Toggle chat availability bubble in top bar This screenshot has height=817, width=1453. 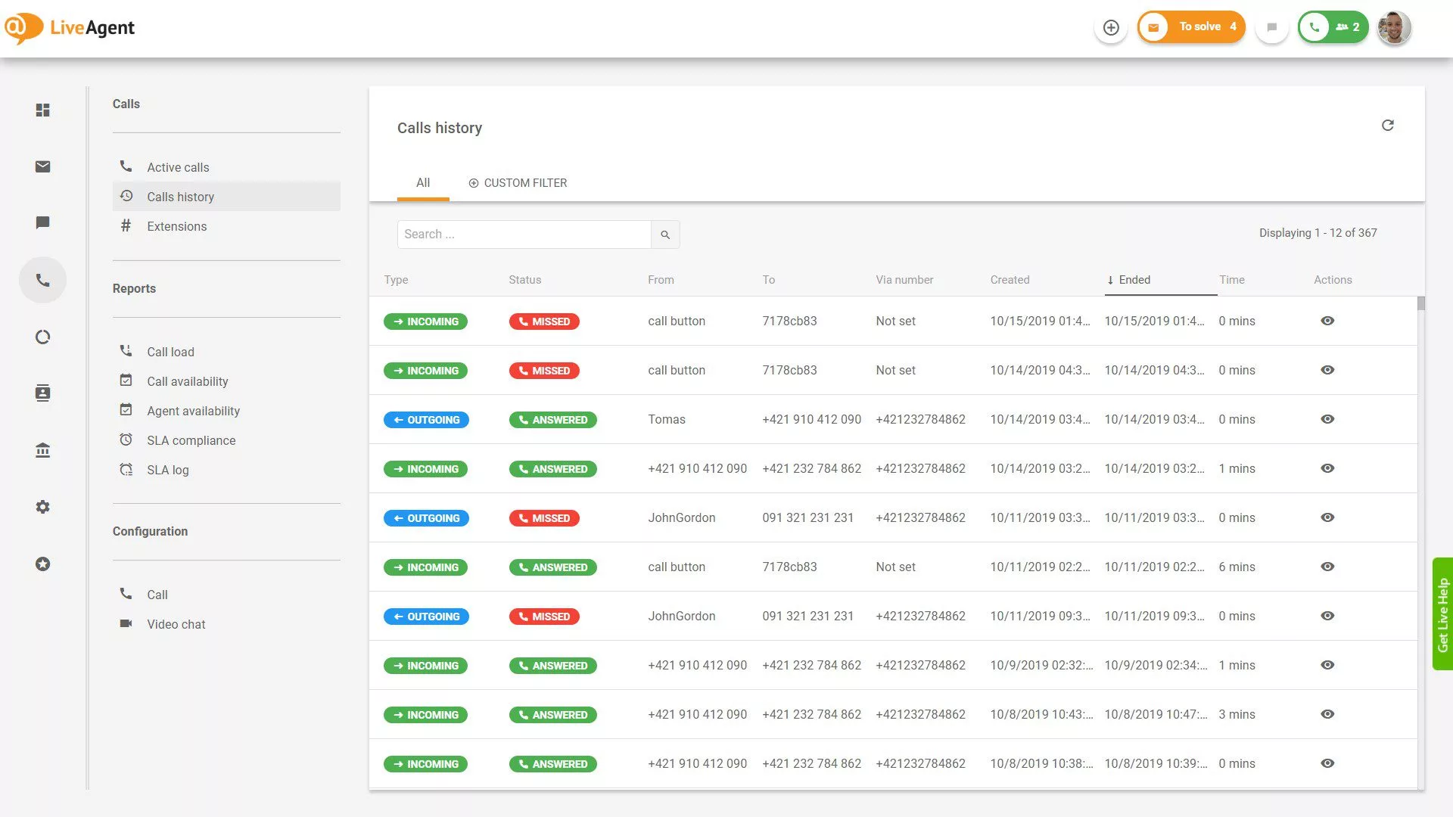click(x=1271, y=26)
